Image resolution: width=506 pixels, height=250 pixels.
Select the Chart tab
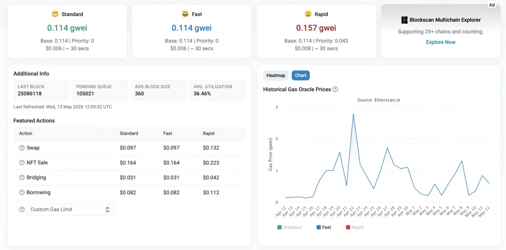coord(301,76)
